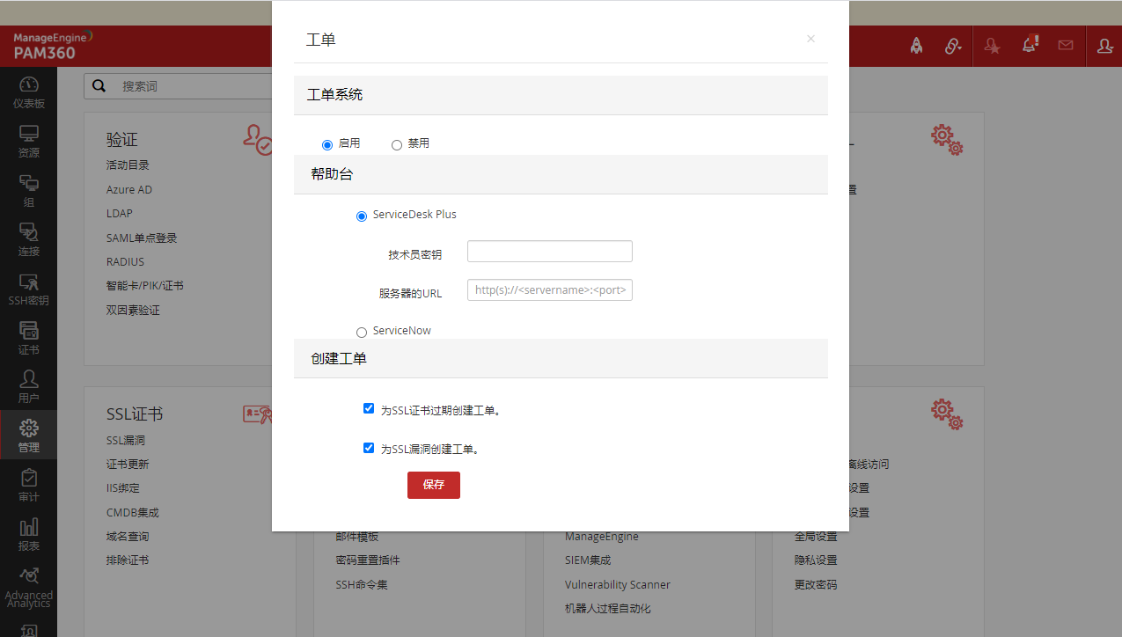Open the 排除证书 link
Screen dimensions: 1122x637
128,560
